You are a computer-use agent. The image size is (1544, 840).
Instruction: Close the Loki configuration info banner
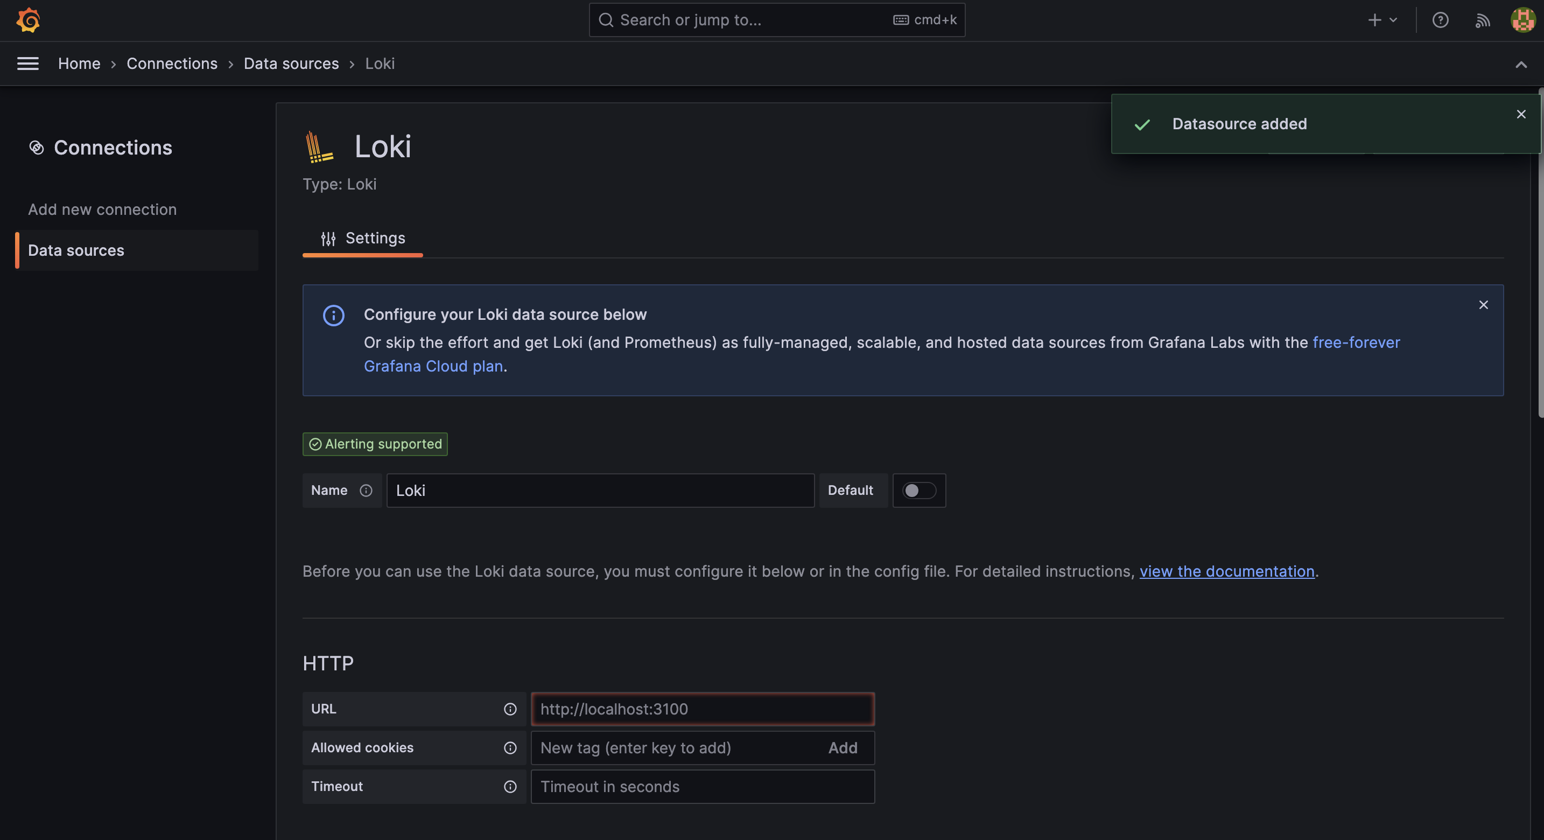[1484, 305]
